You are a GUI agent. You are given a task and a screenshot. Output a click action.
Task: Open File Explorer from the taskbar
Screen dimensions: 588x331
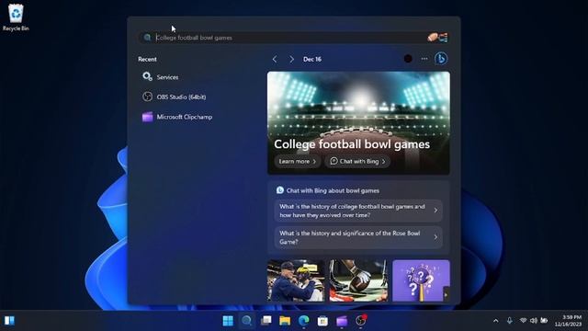coord(285,321)
